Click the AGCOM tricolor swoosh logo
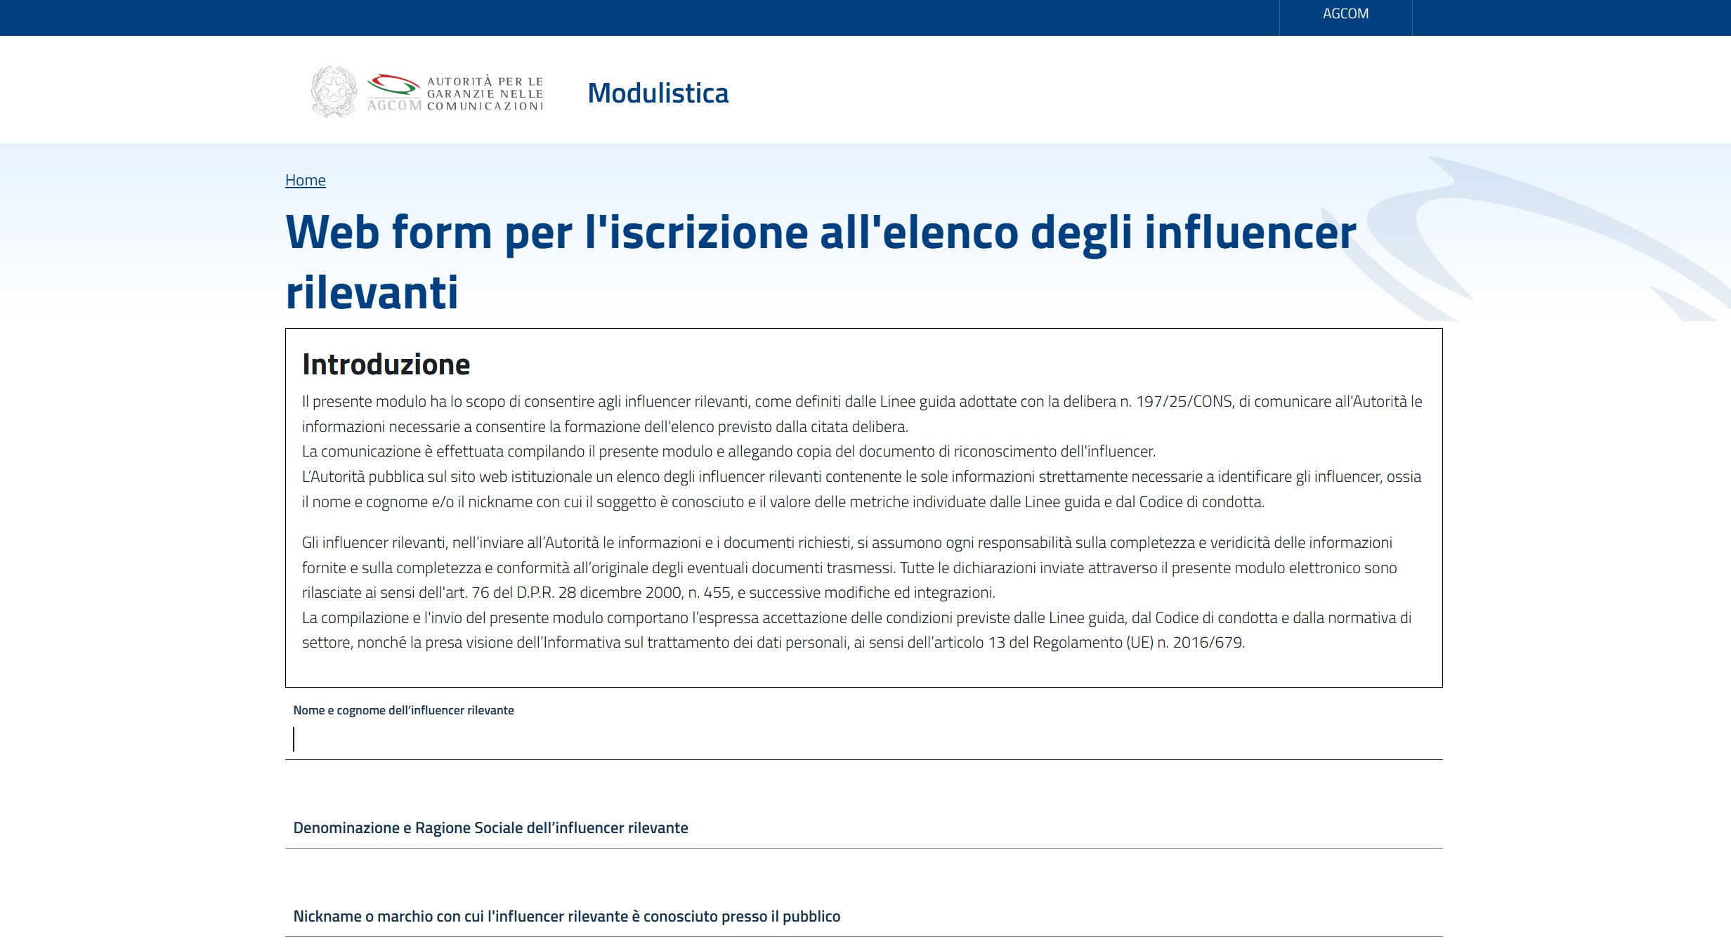 click(393, 85)
